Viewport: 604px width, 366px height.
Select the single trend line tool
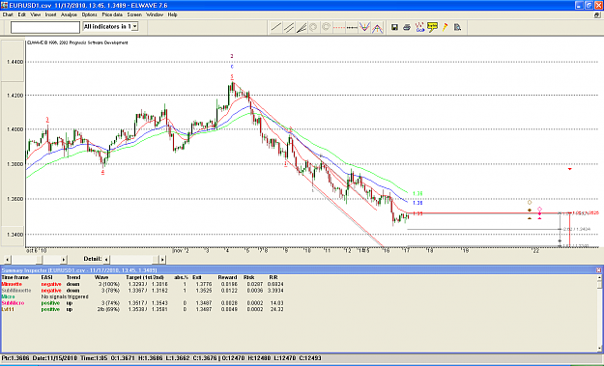coord(275,27)
